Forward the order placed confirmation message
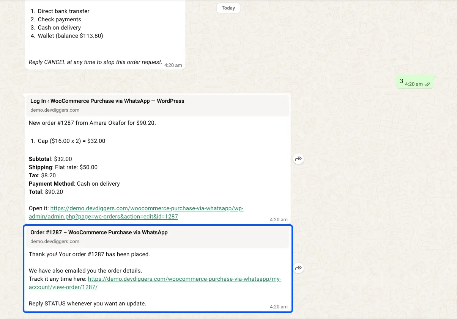This screenshot has width=457, height=319. pyautogui.click(x=299, y=268)
